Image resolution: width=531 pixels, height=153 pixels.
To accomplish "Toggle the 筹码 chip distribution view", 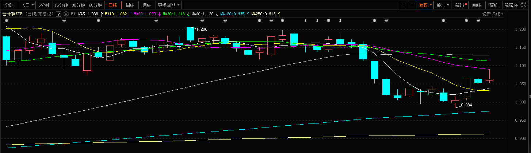I will pos(461,5).
